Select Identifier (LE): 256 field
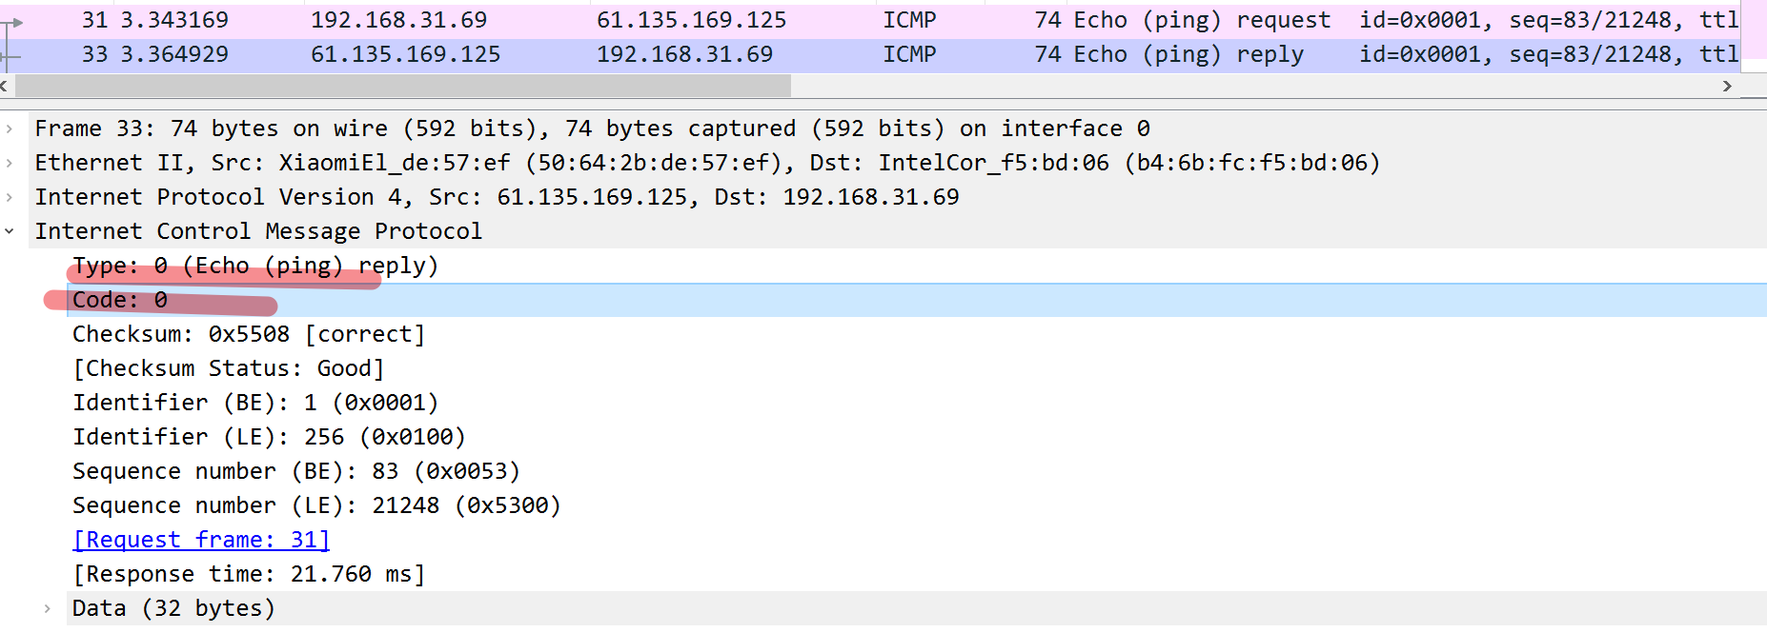Viewport: 1767px width, 633px height. [268, 437]
